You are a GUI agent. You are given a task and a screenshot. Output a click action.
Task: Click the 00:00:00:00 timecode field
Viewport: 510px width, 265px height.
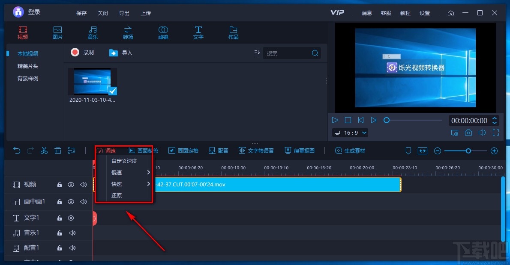pyautogui.click(x=469, y=121)
